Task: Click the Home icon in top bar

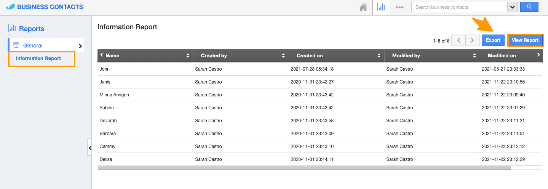Action: coord(363,7)
